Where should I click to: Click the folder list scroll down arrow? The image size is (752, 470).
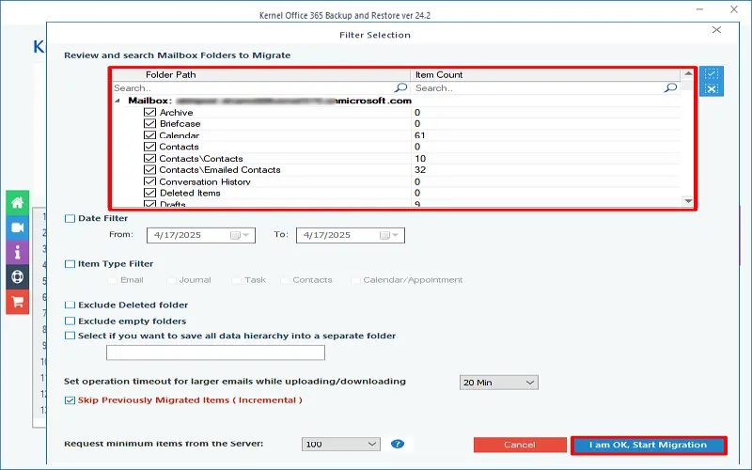click(688, 201)
